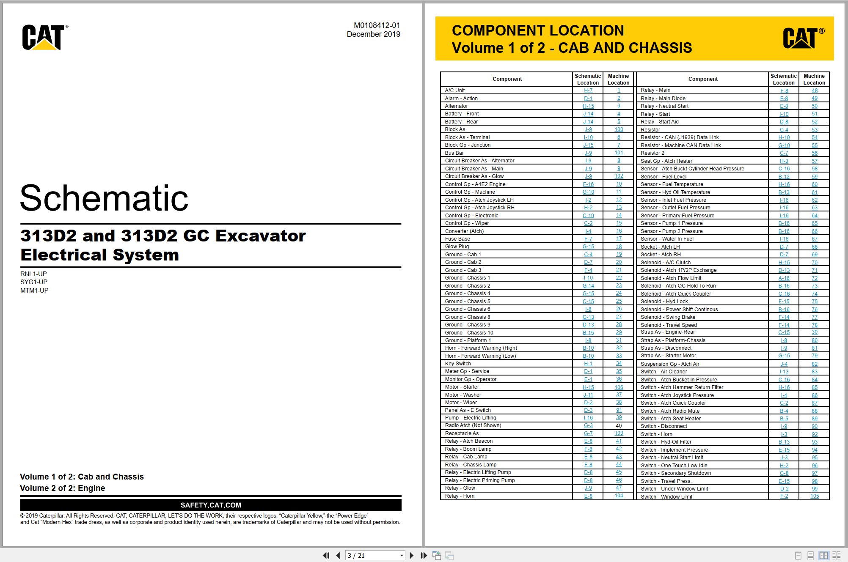This screenshot has height=562, width=848.
Task: Switch to single page view
Action: [798, 556]
